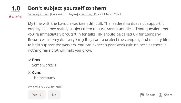Click 'Was this review helpful?' text
Image resolution: width=181 pixels, height=103 pixels.
click(x=45, y=87)
